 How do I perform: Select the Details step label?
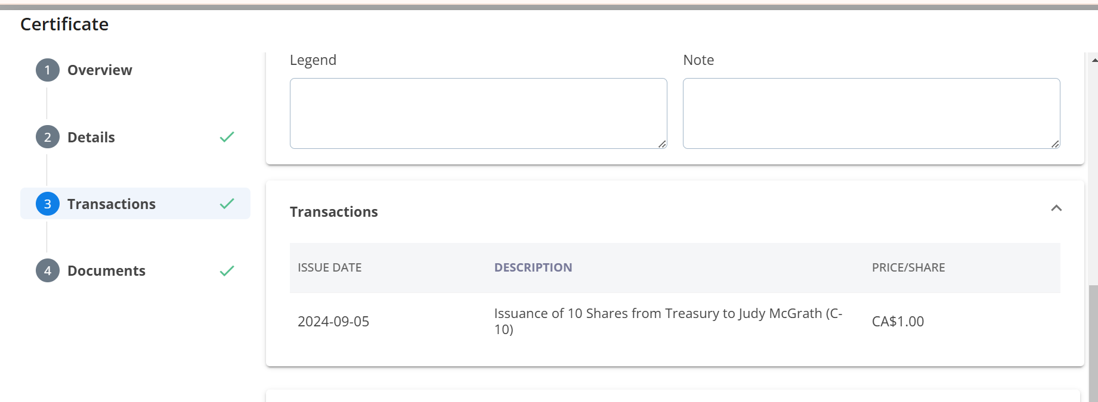click(91, 138)
